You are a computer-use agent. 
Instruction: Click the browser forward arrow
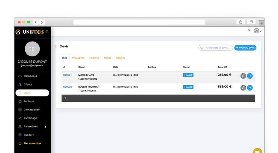[42, 22]
